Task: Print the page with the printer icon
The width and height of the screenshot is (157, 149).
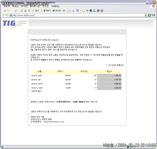Action: coord(73,11)
